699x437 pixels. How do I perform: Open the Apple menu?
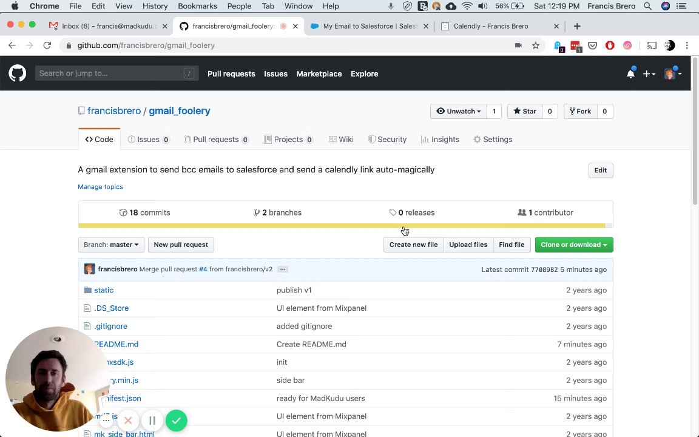click(15, 6)
